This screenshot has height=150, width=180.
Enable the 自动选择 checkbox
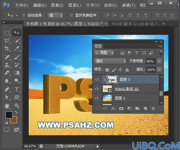pyautogui.click(x=24, y=15)
